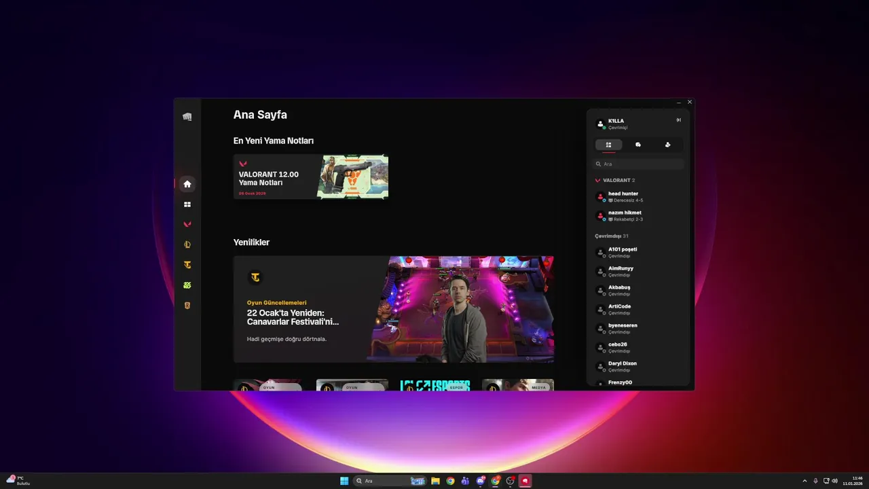Open the game library grid icon

click(x=187, y=204)
